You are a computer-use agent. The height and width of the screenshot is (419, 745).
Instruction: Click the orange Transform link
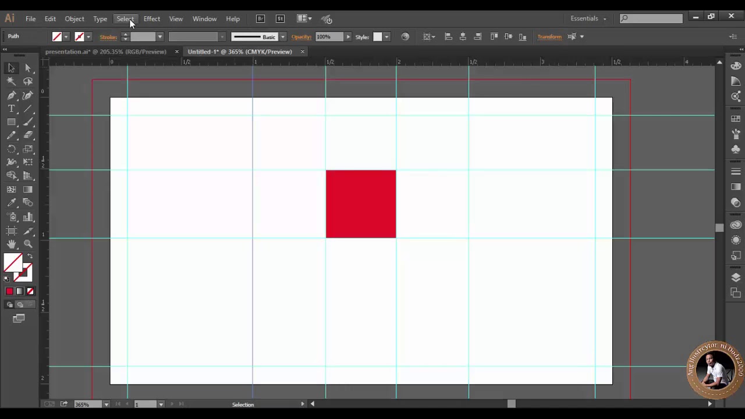[x=549, y=37]
